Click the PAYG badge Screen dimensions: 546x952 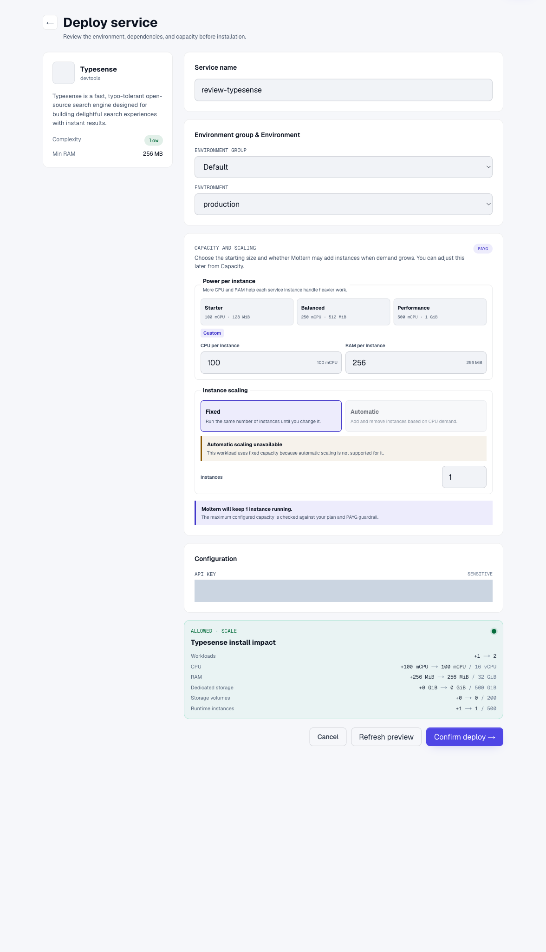coord(483,249)
